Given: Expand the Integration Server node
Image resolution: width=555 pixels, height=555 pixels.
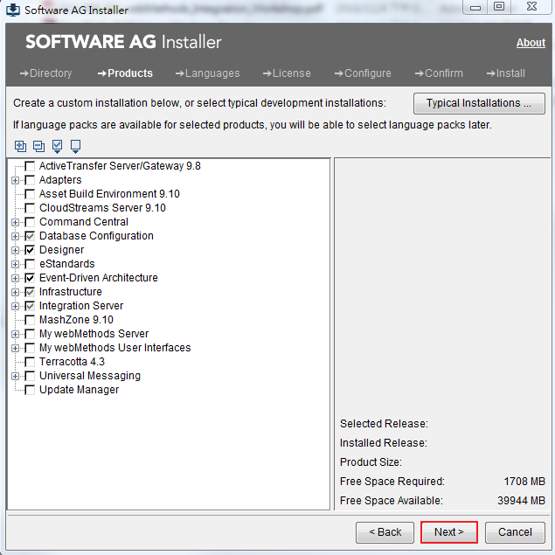Looking at the screenshot, I should coord(15,306).
